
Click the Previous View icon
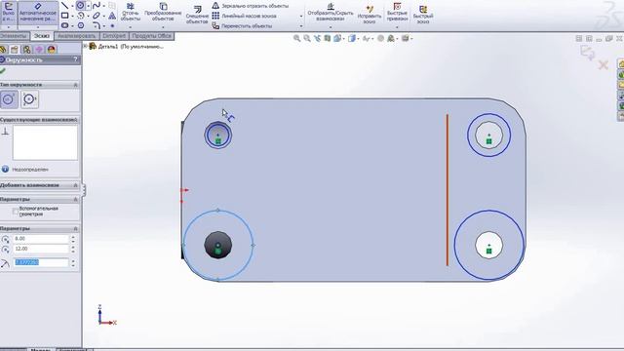click(x=317, y=38)
